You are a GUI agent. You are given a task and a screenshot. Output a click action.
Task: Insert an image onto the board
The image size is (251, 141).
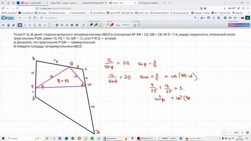pyautogui.click(x=72, y=25)
